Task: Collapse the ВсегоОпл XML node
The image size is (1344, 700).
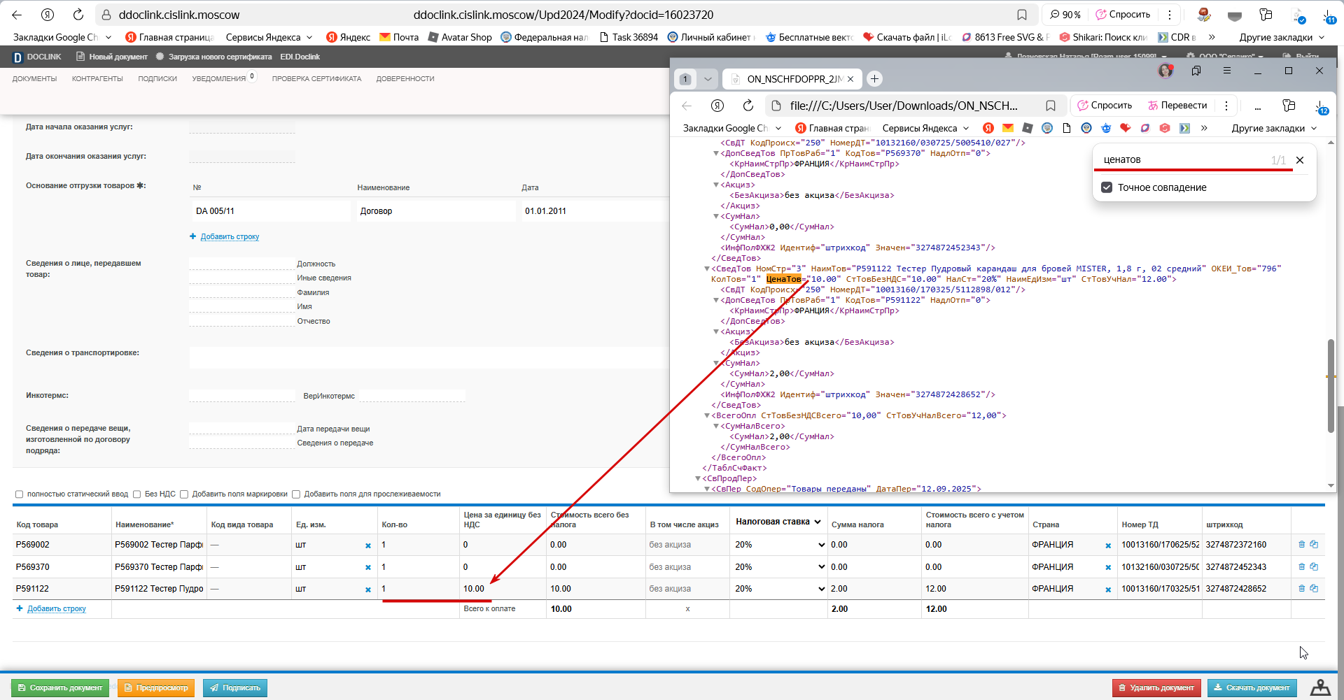Action: point(706,415)
